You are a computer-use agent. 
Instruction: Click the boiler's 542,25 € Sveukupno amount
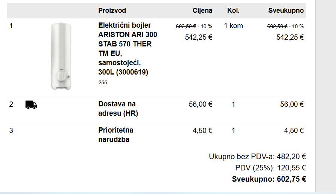coord(290,37)
